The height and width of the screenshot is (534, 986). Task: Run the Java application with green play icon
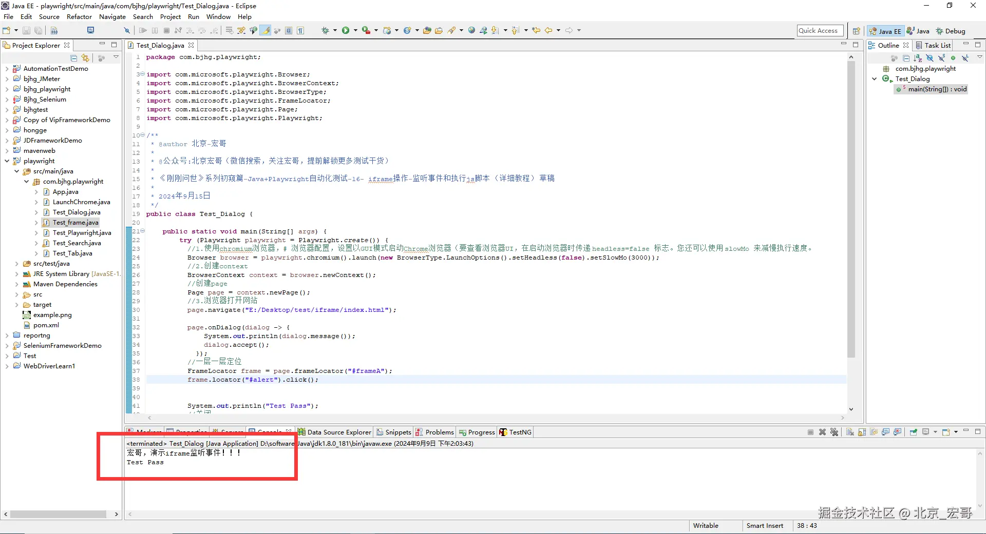(346, 31)
